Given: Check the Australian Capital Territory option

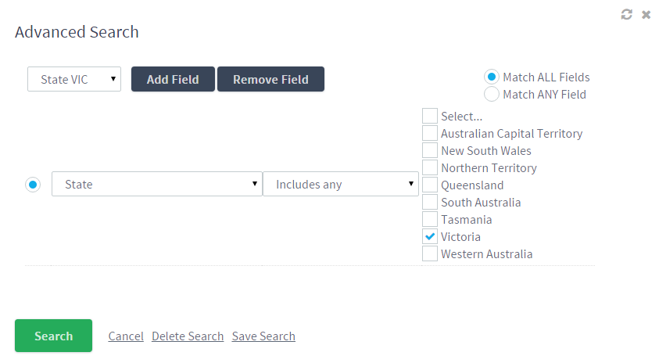Looking at the screenshot, I should pyautogui.click(x=429, y=133).
